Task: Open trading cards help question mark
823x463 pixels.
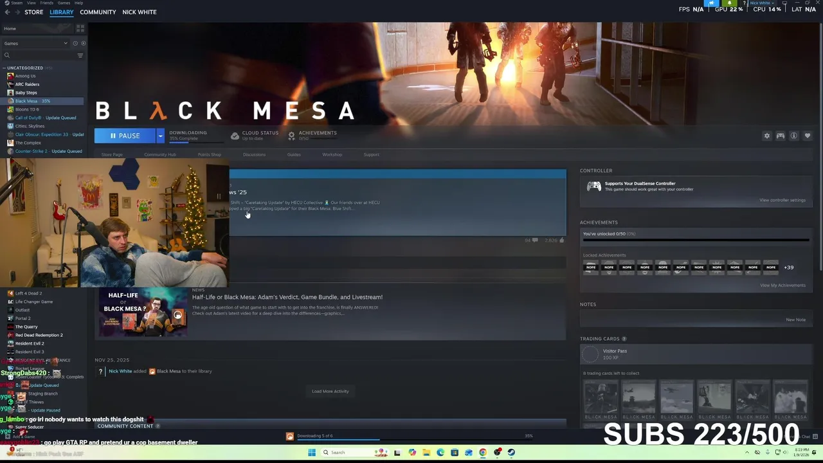Action: 624,339
